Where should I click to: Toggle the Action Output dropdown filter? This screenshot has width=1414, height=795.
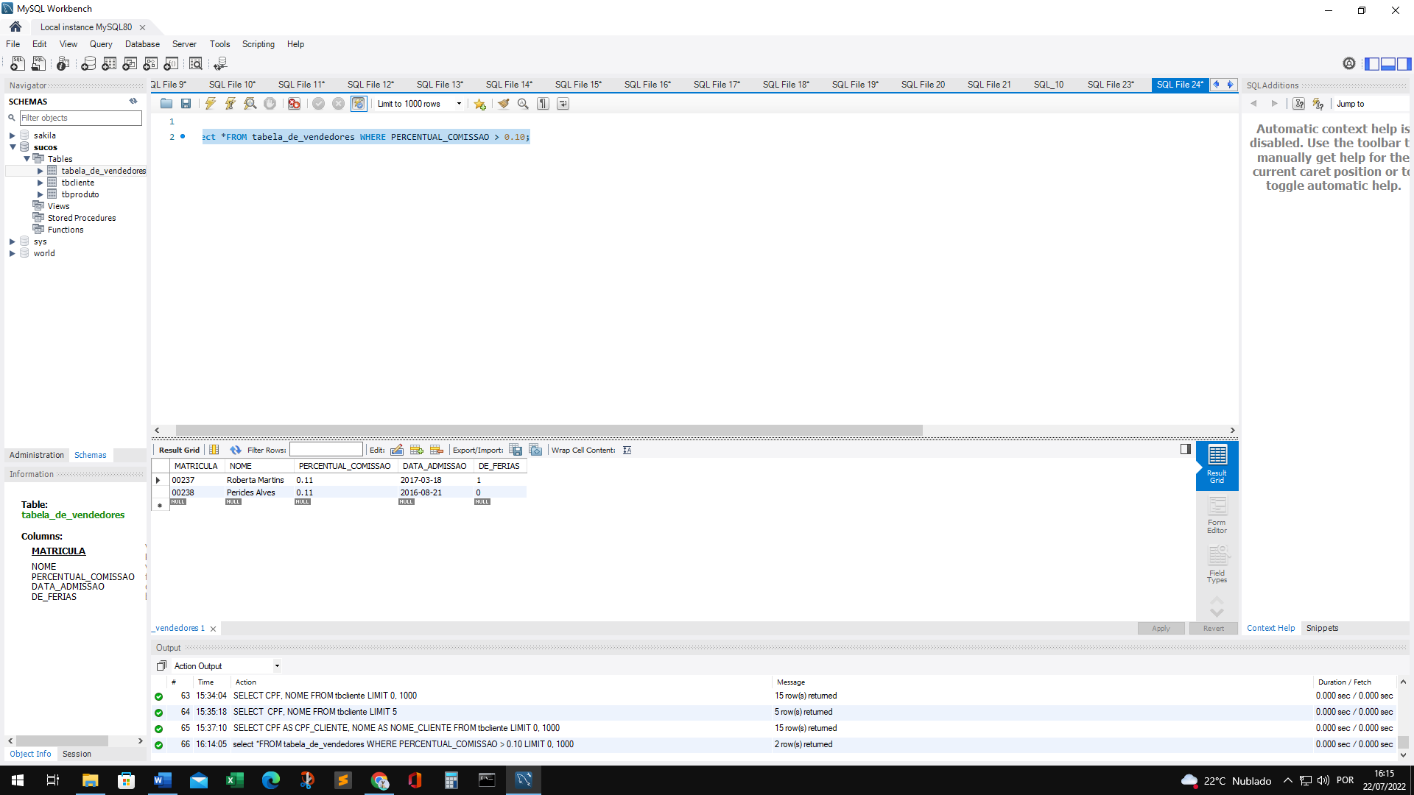[278, 666]
